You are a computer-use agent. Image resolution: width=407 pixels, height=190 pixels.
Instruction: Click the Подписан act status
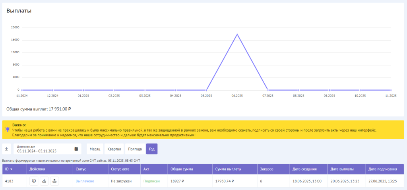point(151,181)
